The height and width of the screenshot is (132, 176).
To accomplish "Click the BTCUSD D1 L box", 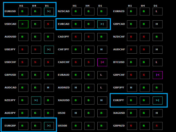I will [158, 62].
